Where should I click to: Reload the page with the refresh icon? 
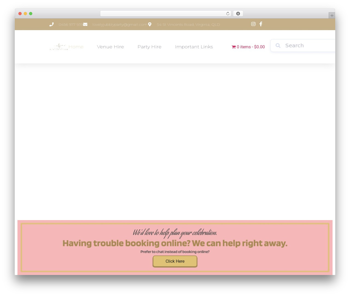click(x=228, y=14)
